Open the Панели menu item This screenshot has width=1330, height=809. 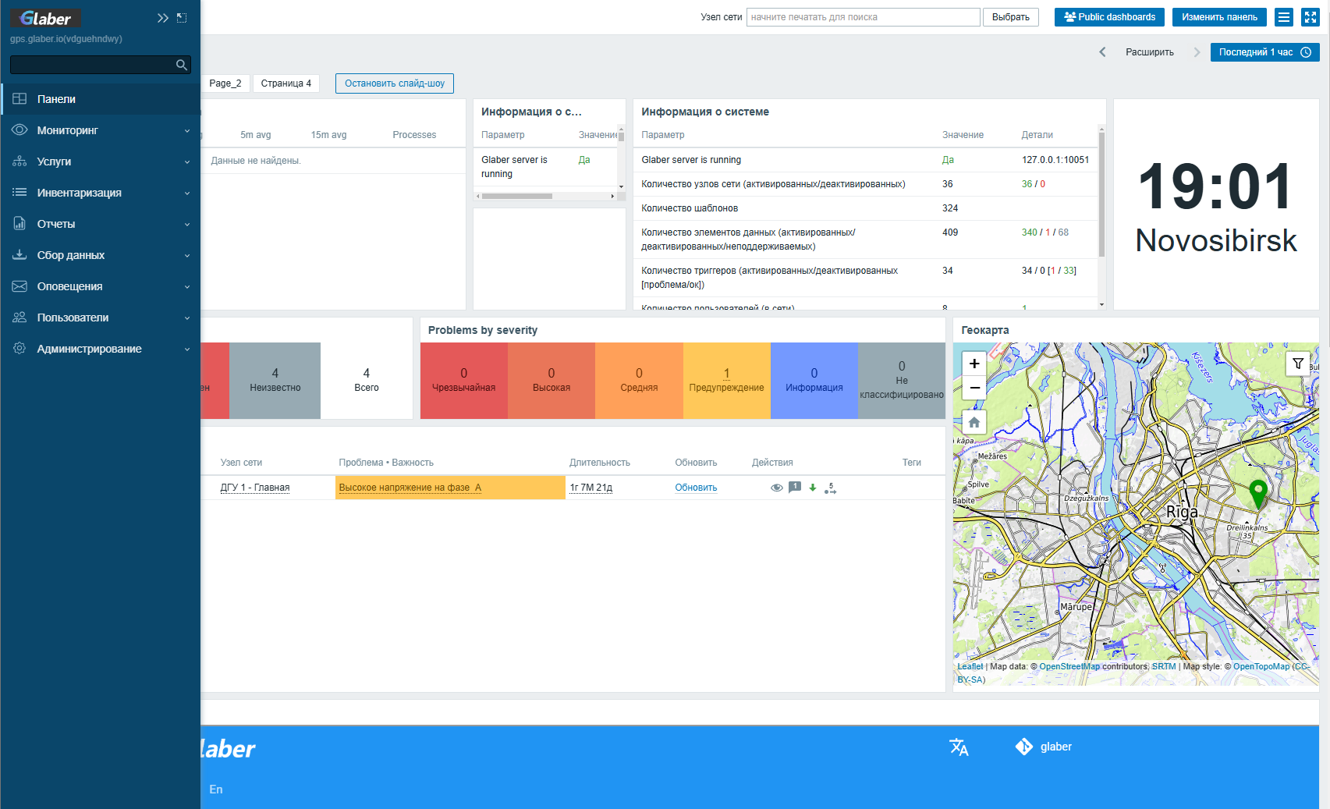click(101, 99)
